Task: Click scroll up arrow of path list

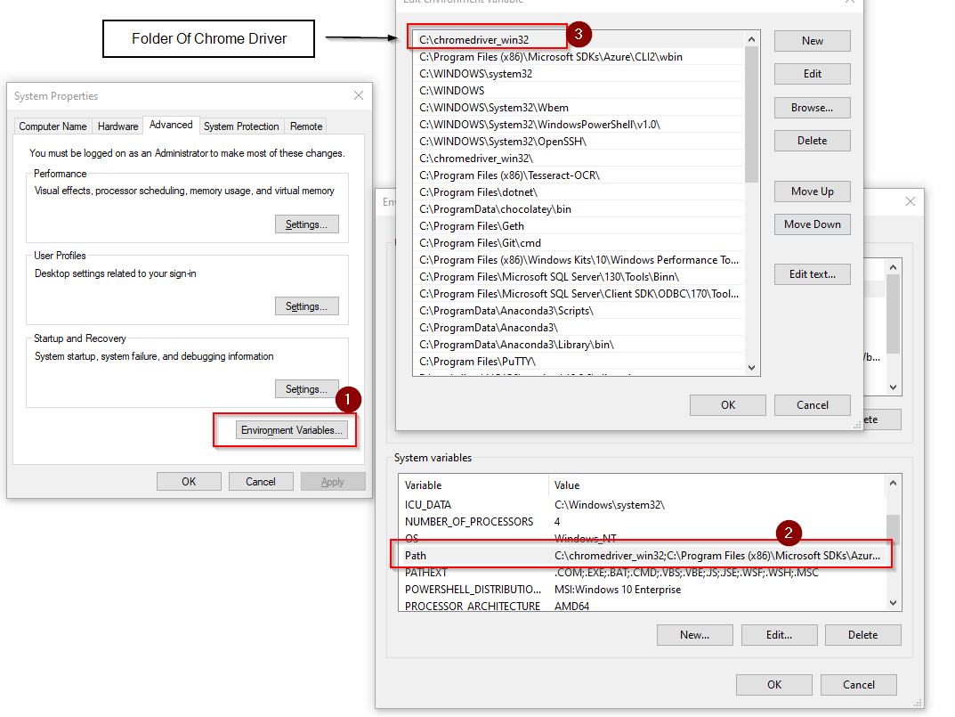Action: [751, 39]
